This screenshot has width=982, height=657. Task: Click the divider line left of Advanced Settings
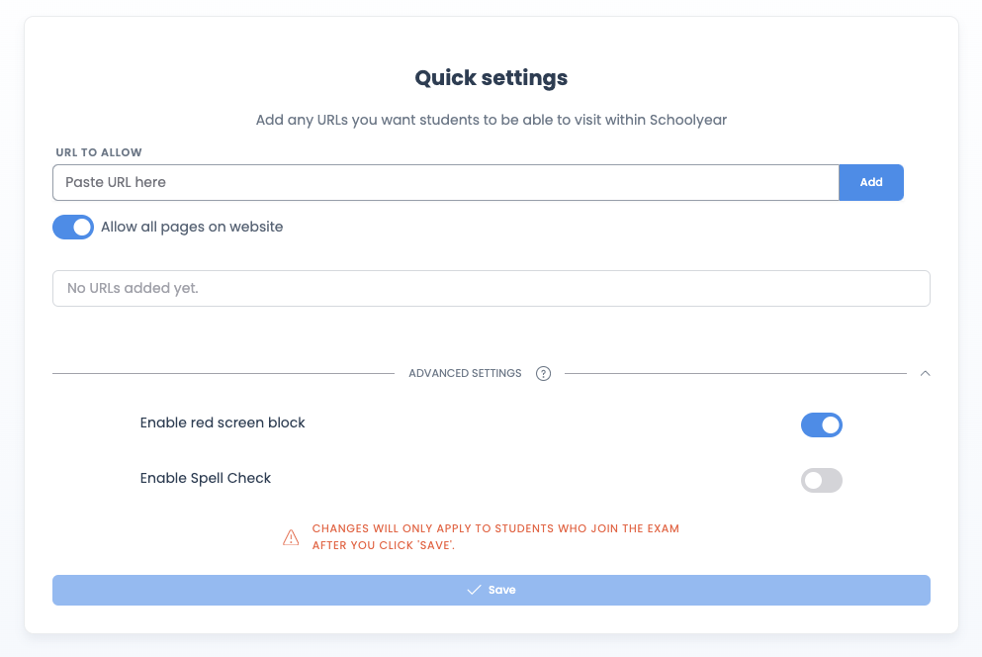click(223, 374)
